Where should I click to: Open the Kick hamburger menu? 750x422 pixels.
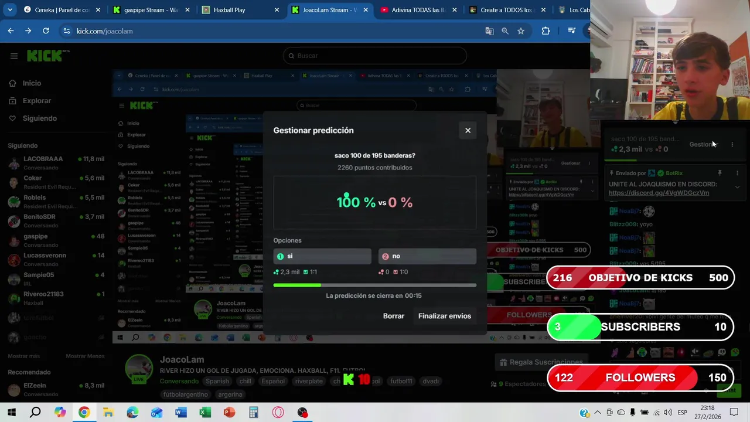13,56
